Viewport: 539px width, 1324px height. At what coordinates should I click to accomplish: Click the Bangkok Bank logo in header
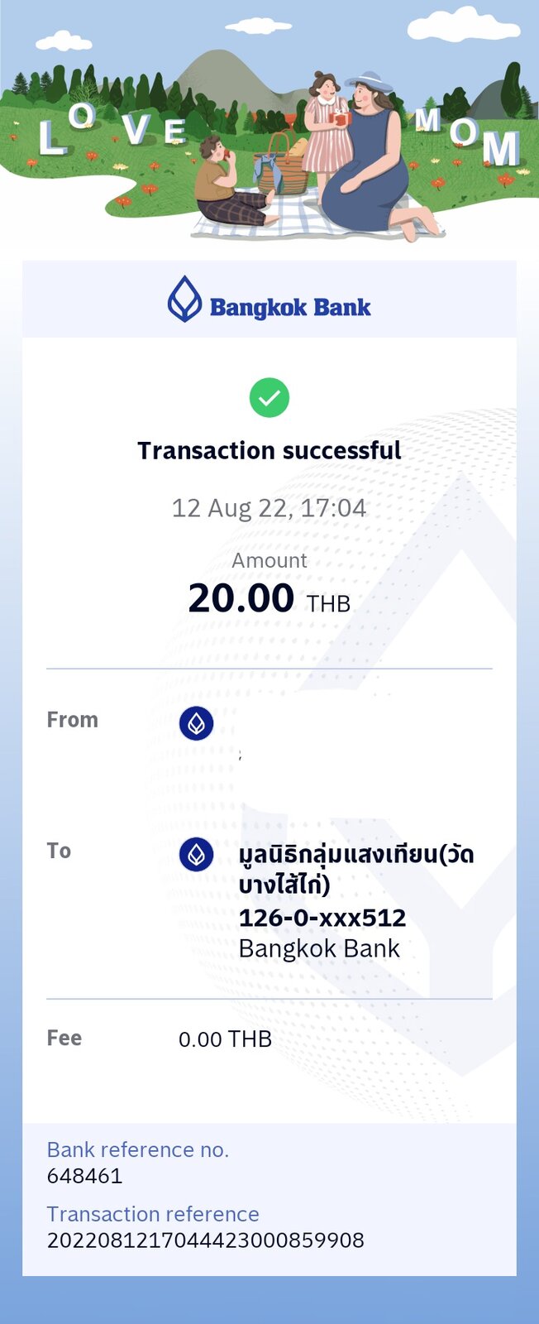coord(269,300)
